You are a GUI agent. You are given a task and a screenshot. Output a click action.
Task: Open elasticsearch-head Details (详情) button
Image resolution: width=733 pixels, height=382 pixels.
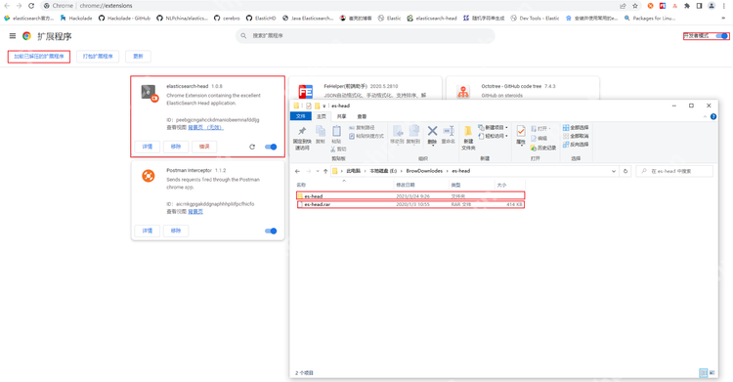click(148, 147)
